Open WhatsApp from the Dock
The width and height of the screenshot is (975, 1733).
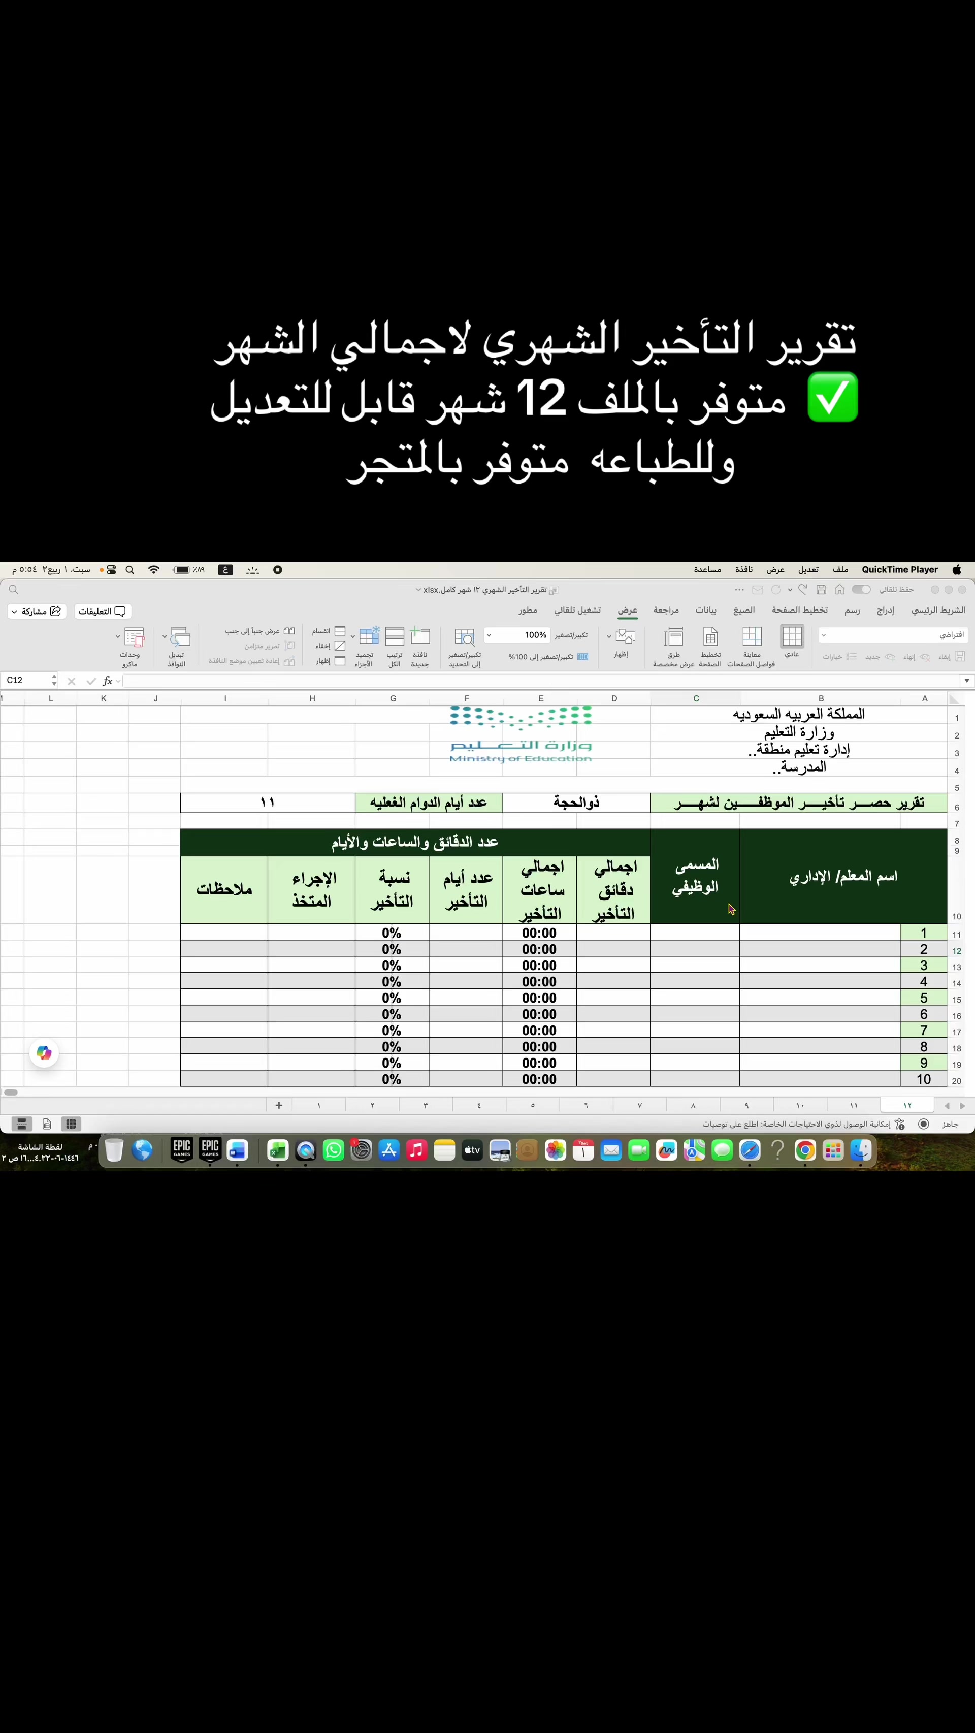point(334,1150)
